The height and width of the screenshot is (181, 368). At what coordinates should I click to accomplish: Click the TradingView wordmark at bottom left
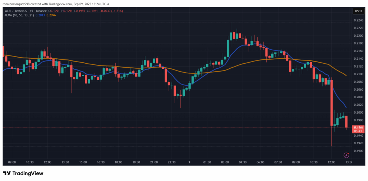click(28, 173)
